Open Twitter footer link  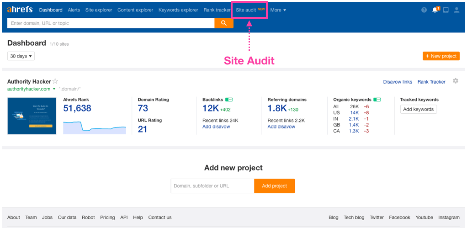pyautogui.click(x=377, y=217)
